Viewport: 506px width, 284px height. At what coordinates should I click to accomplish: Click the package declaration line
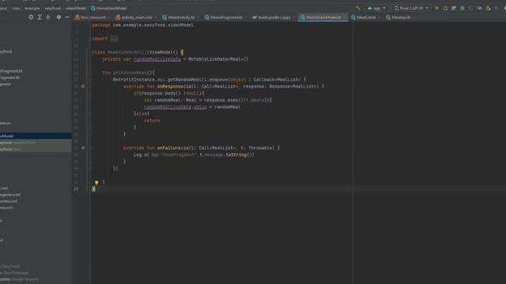[x=142, y=25]
